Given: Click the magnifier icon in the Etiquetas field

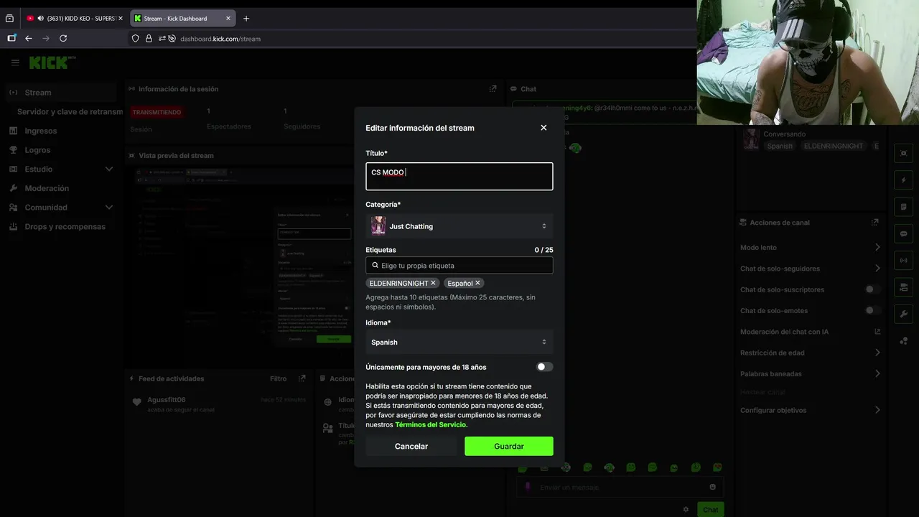Looking at the screenshot, I should tap(375, 265).
